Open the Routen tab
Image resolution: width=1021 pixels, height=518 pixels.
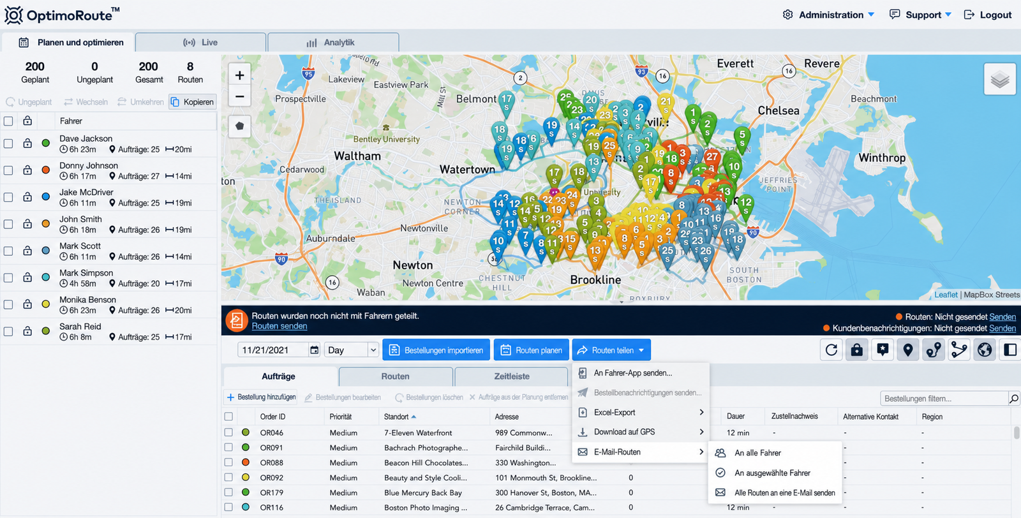(396, 376)
